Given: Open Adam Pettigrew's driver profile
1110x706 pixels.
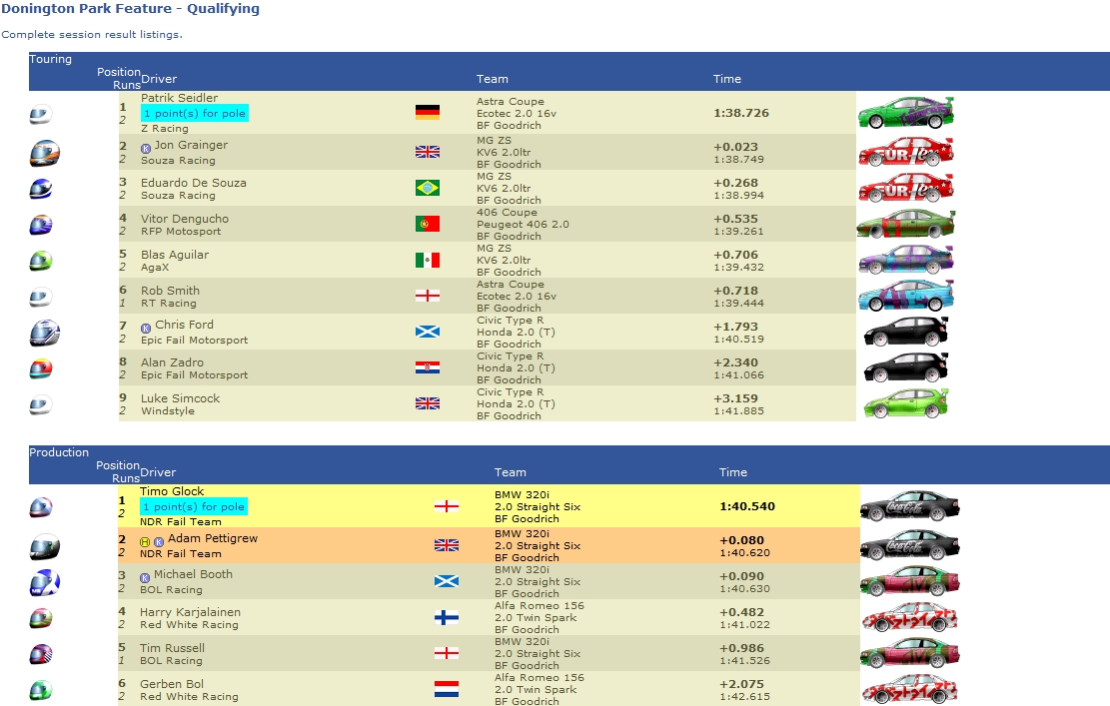Looking at the screenshot, I should click(x=213, y=538).
